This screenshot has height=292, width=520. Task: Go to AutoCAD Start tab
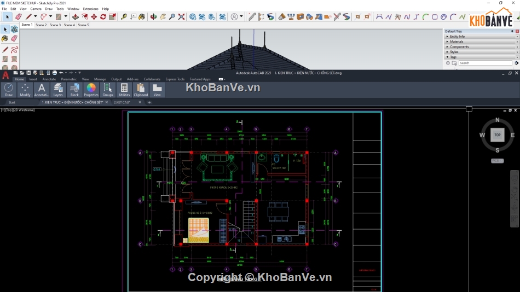point(12,102)
